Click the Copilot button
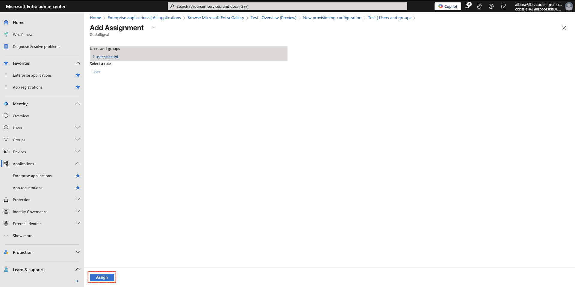This screenshot has width=575, height=287. (x=448, y=6)
